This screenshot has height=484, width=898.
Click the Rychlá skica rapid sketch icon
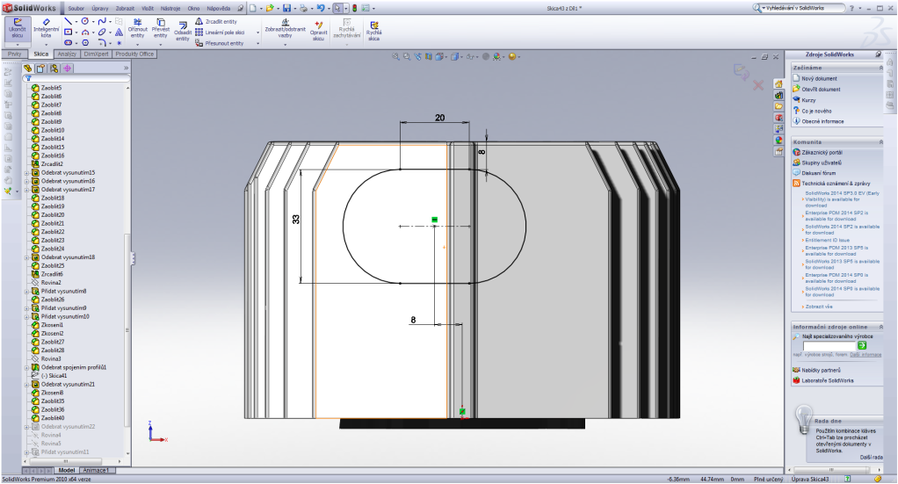coord(374,31)
